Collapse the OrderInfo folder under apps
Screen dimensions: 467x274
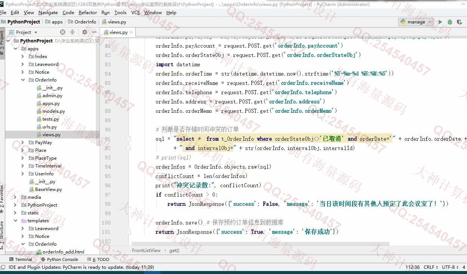[23, 80]
